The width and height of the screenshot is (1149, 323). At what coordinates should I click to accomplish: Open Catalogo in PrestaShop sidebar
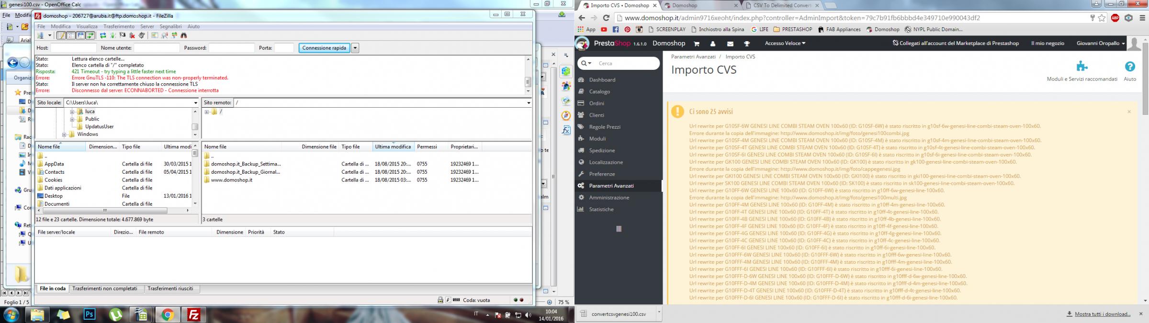pyautogui.click(x=599, y=91)
